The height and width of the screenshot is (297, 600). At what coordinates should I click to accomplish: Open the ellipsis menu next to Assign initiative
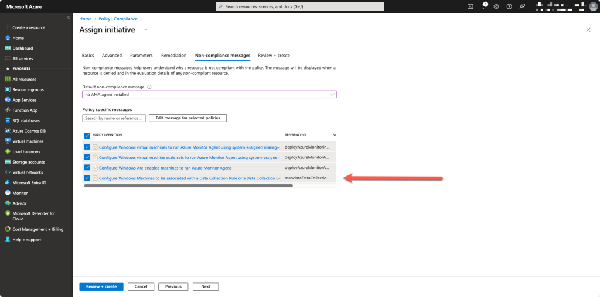[145, 30]
